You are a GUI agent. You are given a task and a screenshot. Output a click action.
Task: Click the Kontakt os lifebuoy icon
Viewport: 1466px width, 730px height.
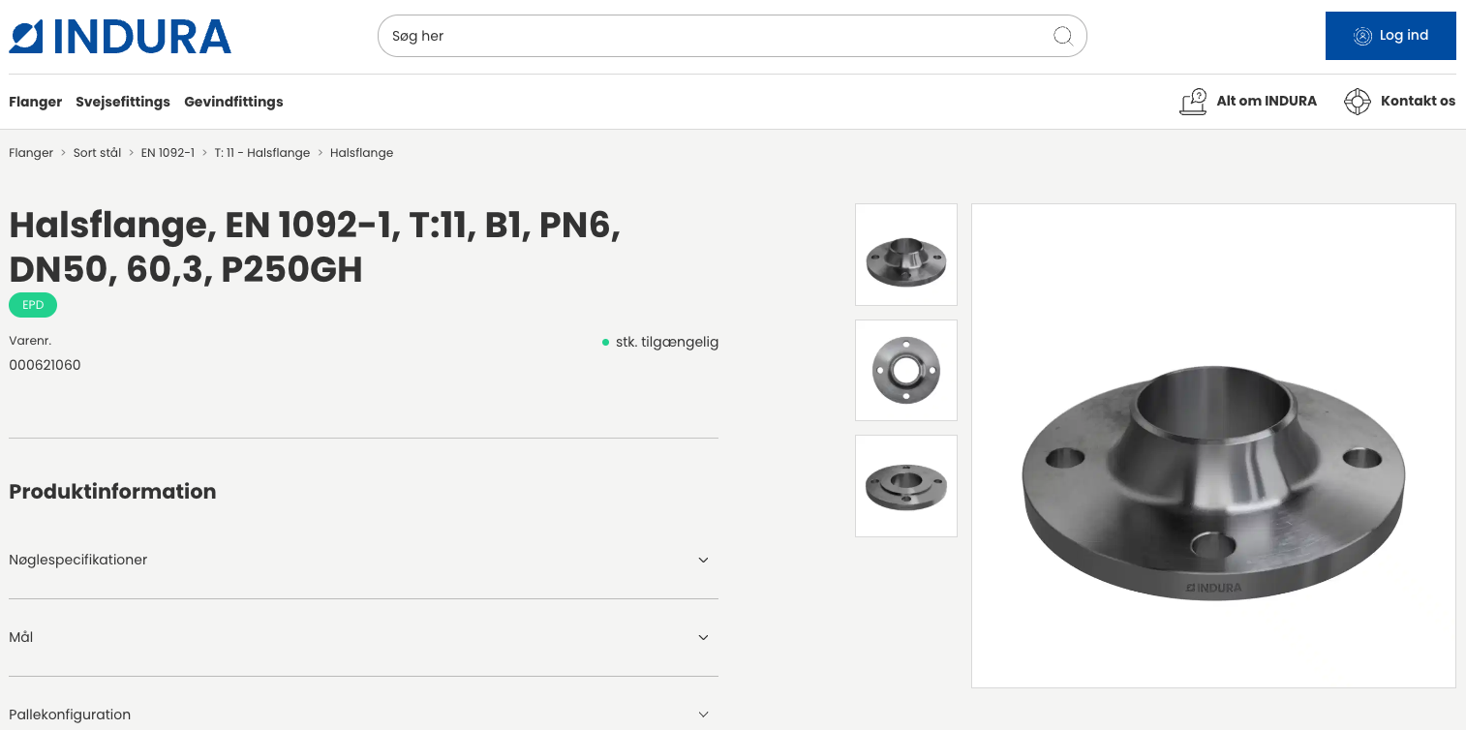[1358, 102]
